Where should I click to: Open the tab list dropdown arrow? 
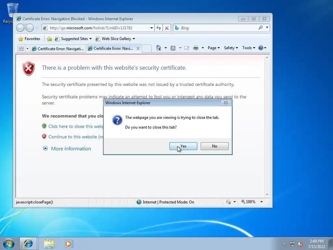click(27, 49)
